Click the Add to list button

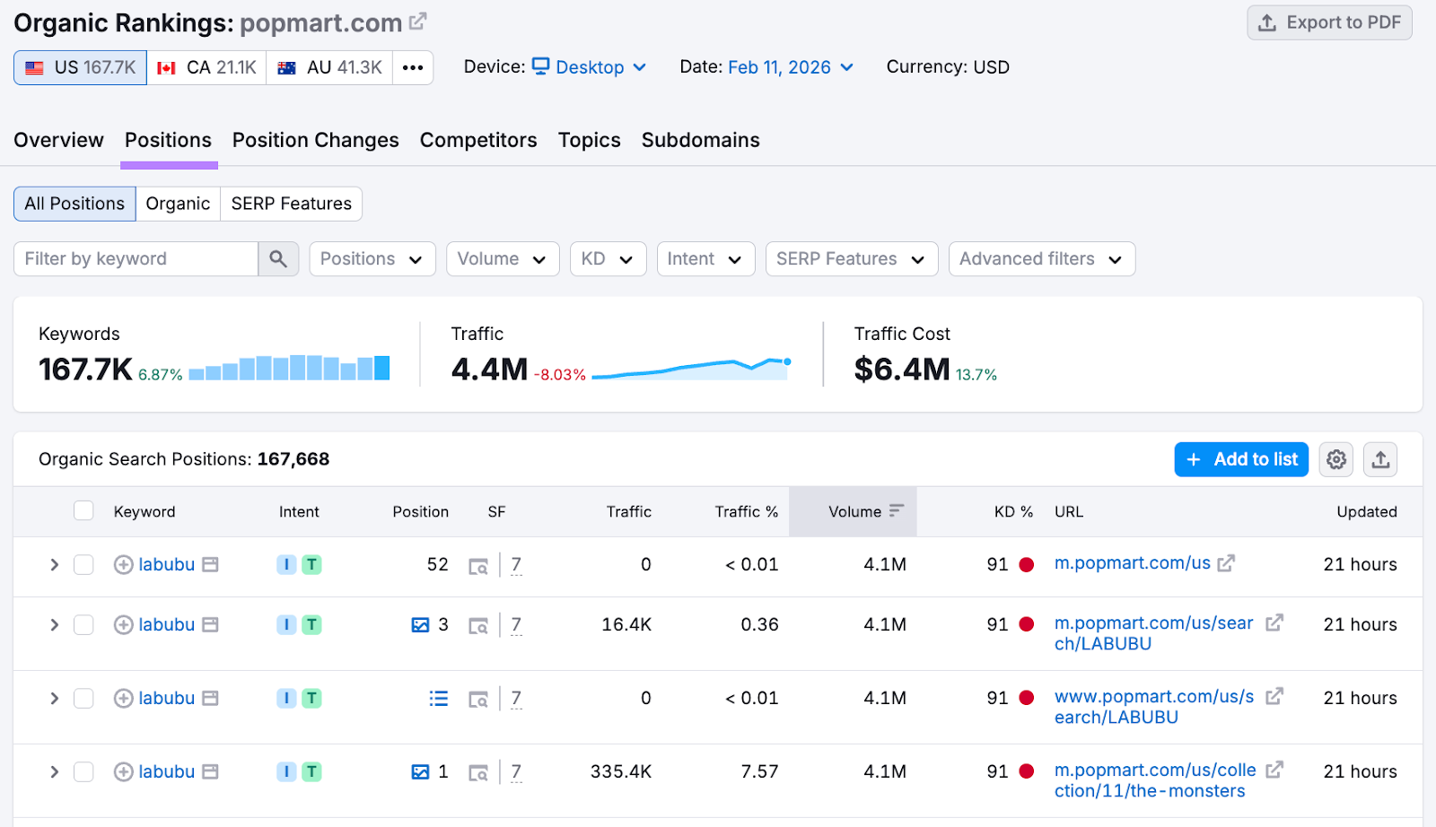tap(1240, 458)
